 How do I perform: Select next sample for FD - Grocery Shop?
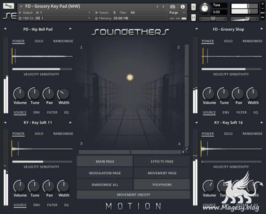point(262,29)
